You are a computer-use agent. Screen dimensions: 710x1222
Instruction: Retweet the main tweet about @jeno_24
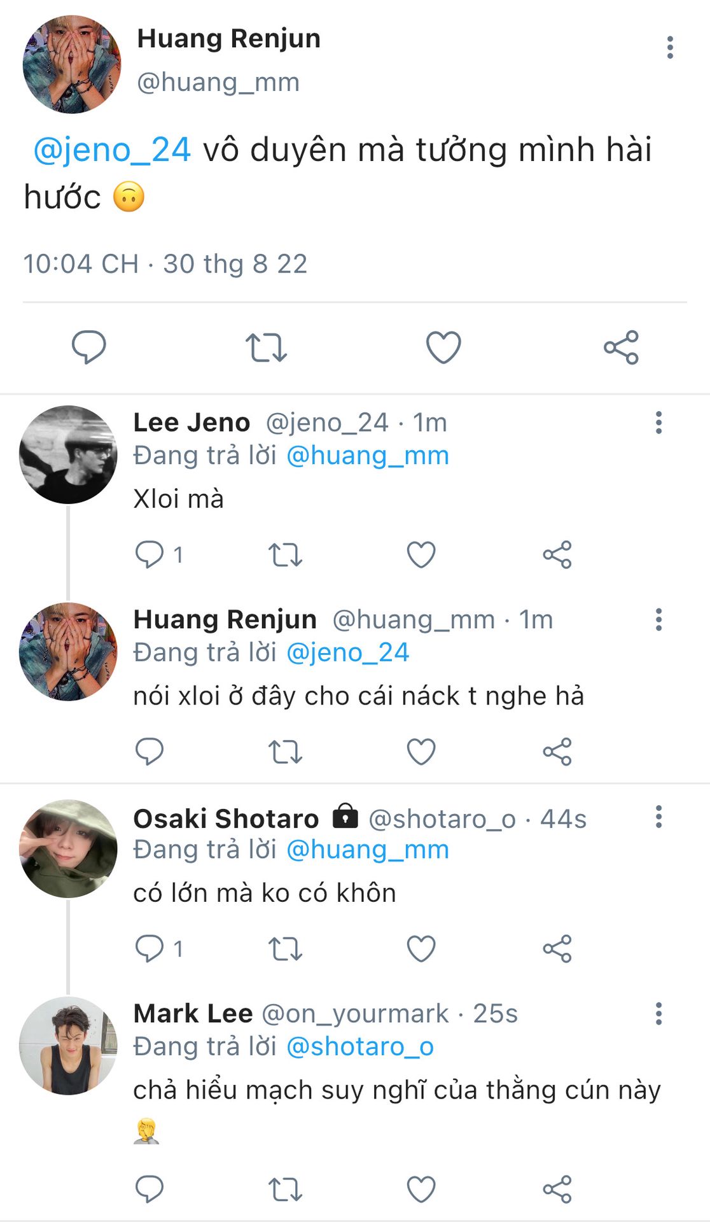pyautogui.click(x=266, y=347)
